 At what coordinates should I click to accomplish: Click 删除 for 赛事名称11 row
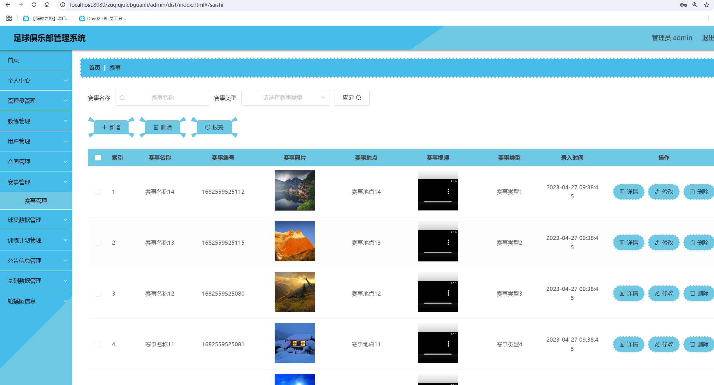click(x=699, y=345)
